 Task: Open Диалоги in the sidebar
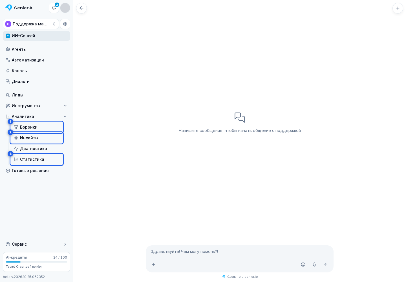tap(36, 81)
